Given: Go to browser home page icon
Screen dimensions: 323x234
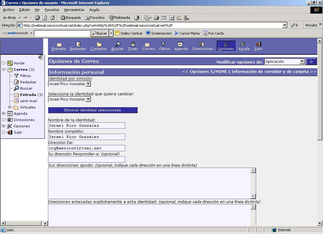Looking at the screenshot, I should [53, 18].
